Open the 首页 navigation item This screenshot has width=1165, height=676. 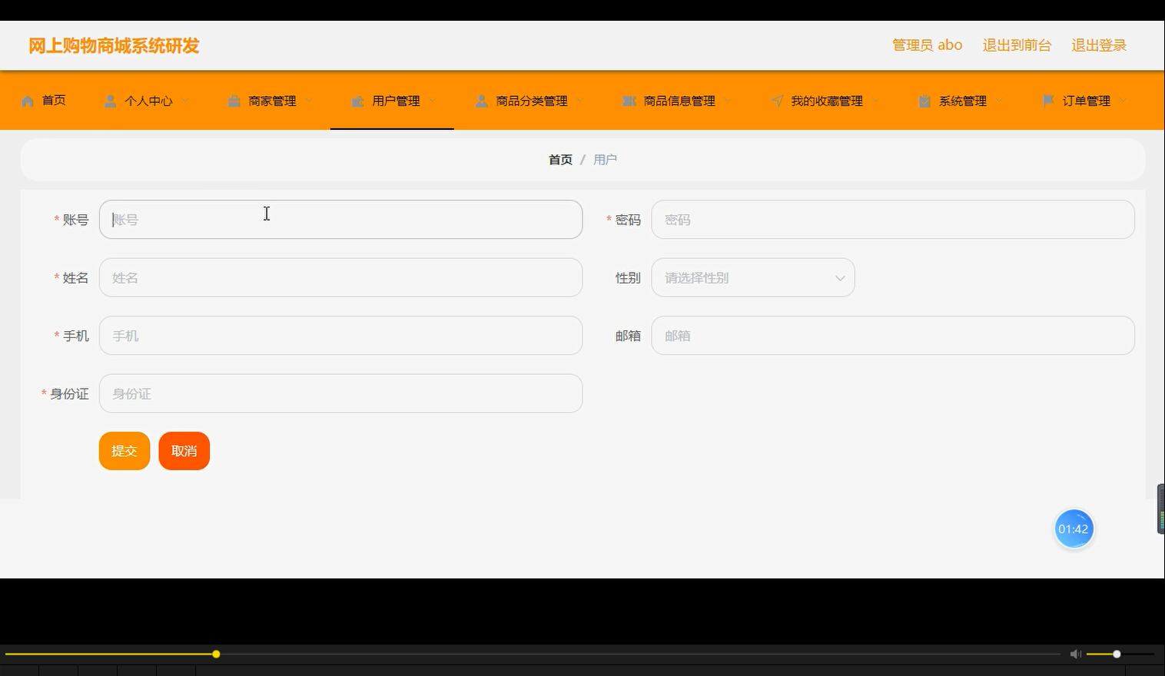click(54, 101)
